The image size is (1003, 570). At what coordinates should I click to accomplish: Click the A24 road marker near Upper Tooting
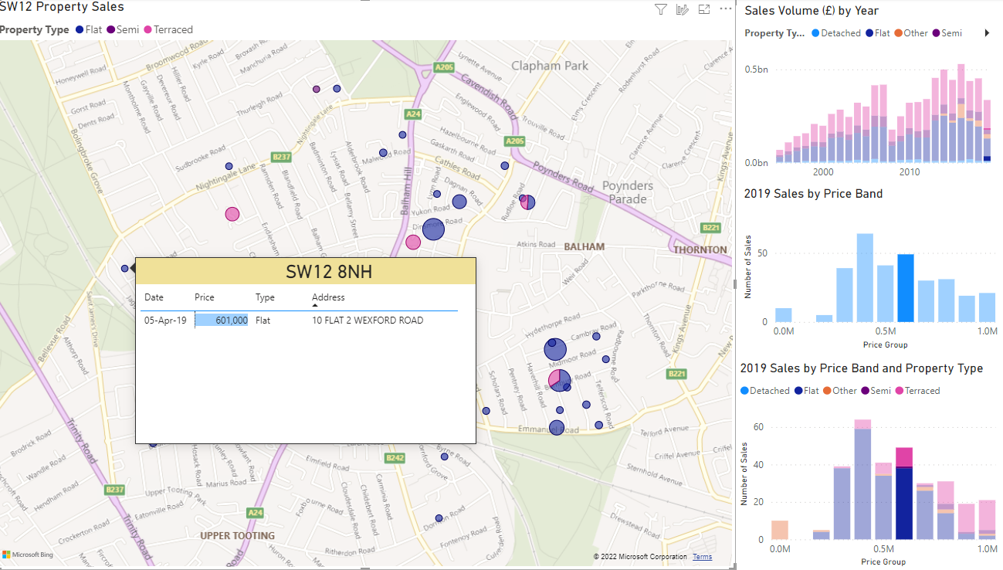(255, 512)
